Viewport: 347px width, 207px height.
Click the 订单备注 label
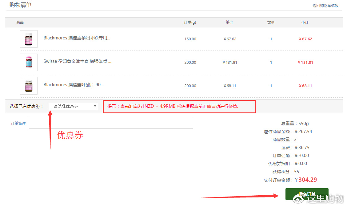(x=18, y=124)
